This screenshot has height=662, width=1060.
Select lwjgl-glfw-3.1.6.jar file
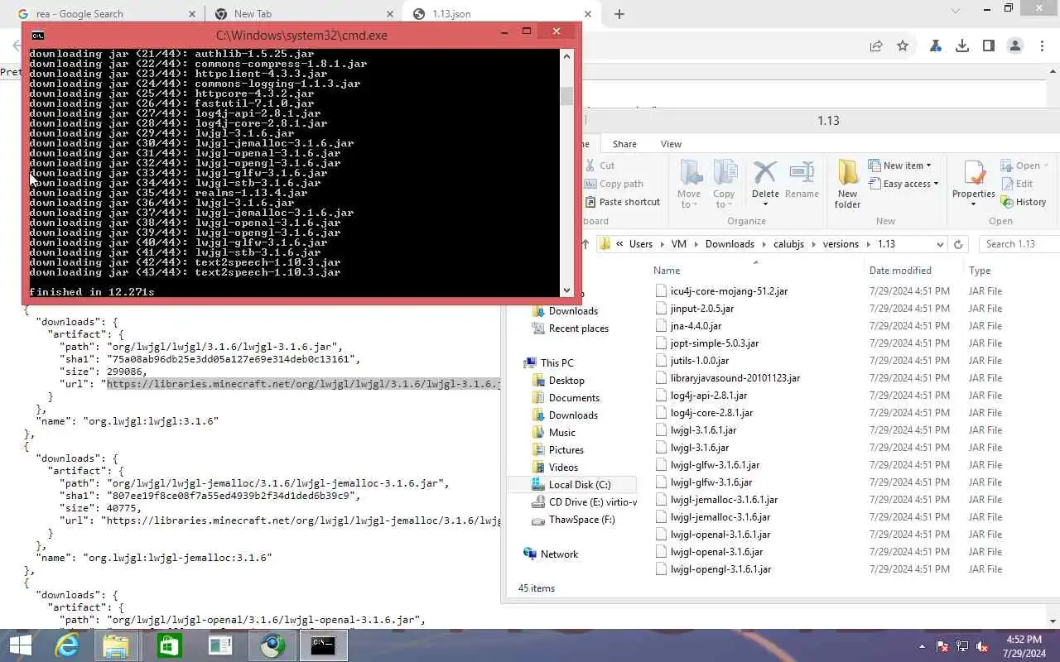[x=711, y=482]
